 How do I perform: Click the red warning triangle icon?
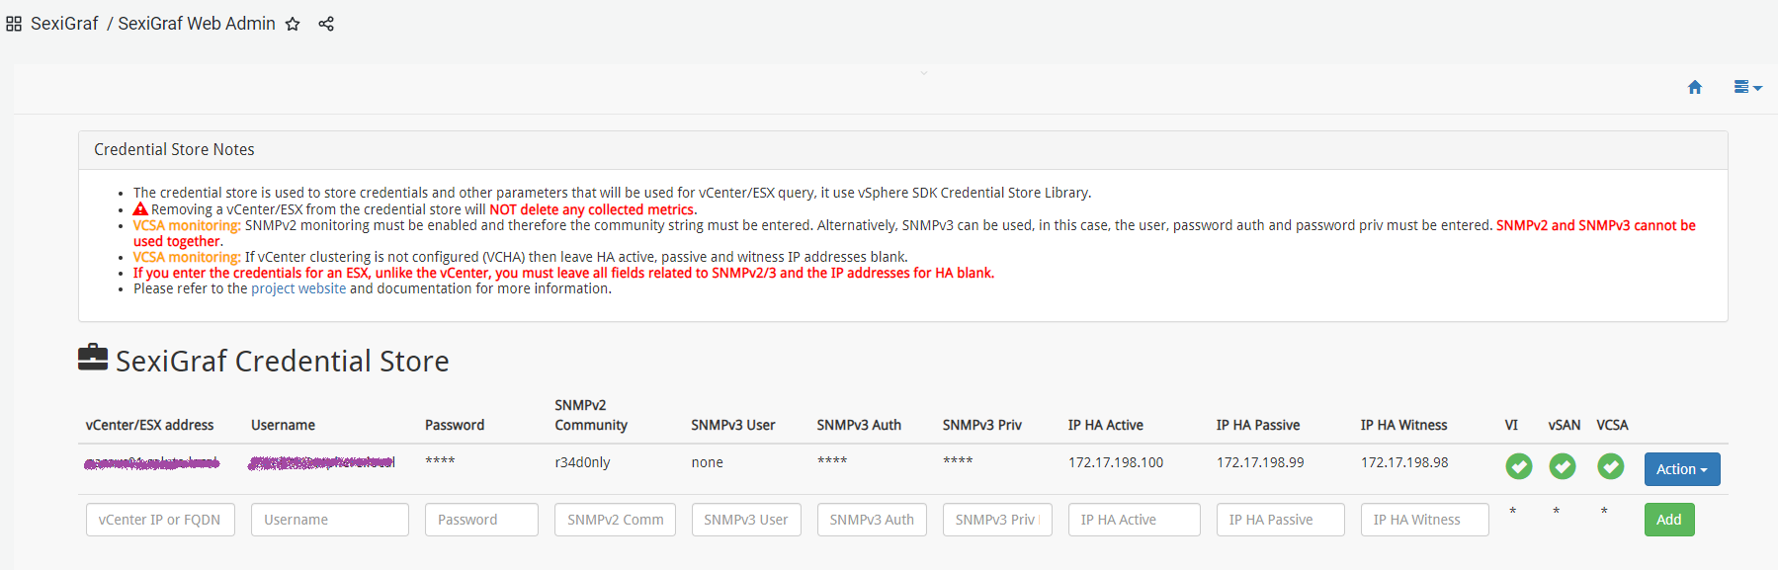point(140,209)
